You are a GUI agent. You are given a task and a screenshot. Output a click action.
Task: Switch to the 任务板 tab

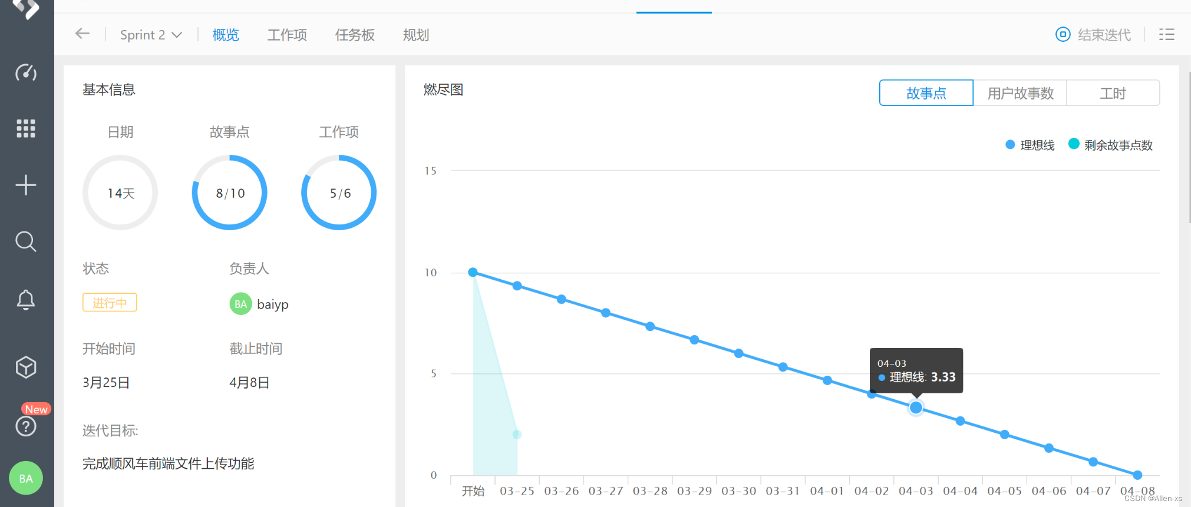(355, 35)
